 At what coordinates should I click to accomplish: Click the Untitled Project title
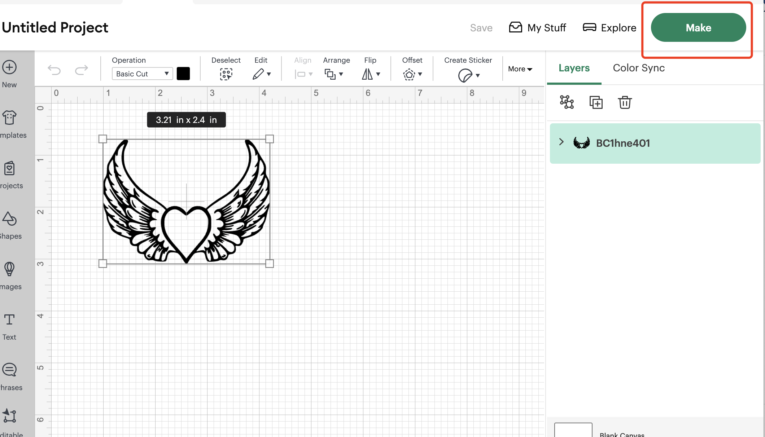pos(55,27)
